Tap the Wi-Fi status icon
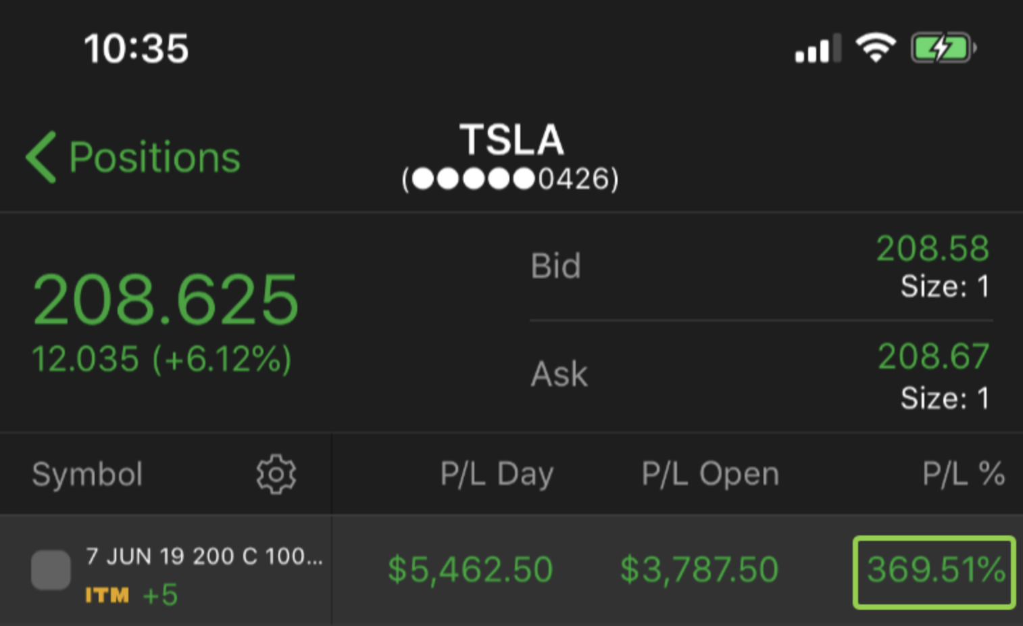 coord(875,49)
